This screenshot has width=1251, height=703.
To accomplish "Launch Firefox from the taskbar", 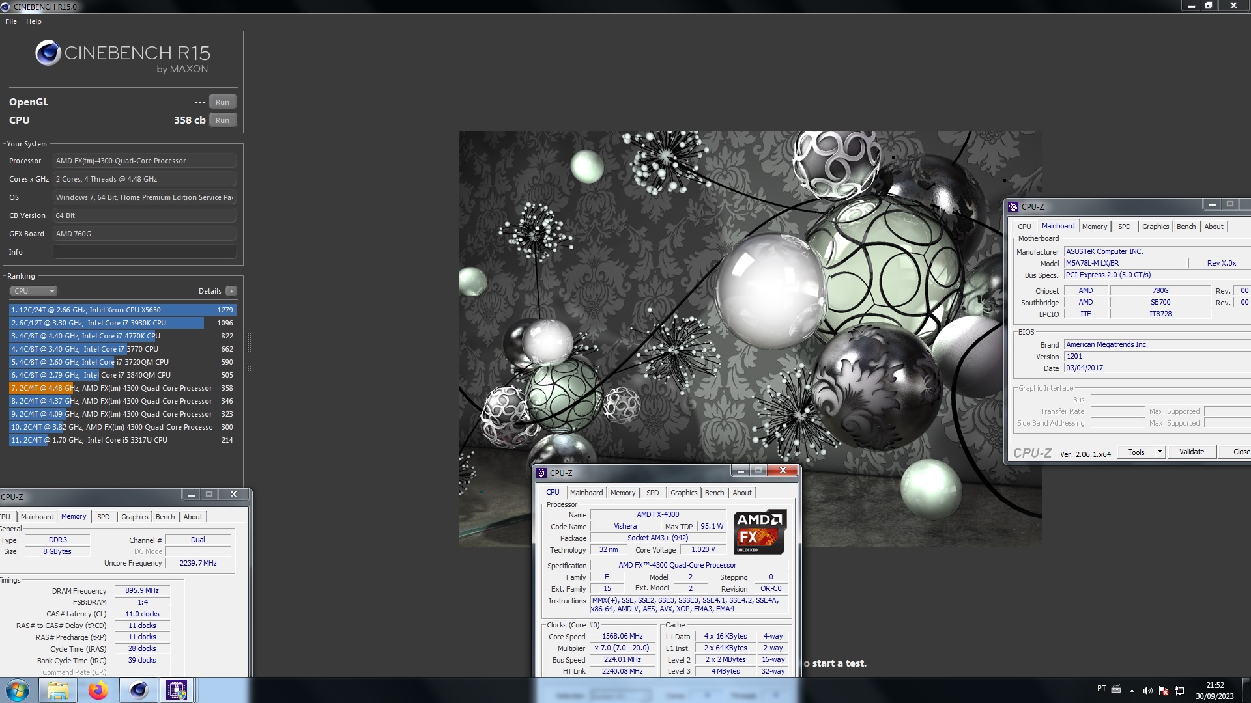I will [x=98, y=690].
